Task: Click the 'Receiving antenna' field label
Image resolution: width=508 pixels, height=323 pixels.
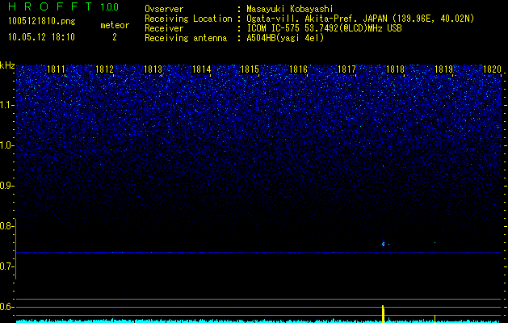Action: click(x=186, y=38)
